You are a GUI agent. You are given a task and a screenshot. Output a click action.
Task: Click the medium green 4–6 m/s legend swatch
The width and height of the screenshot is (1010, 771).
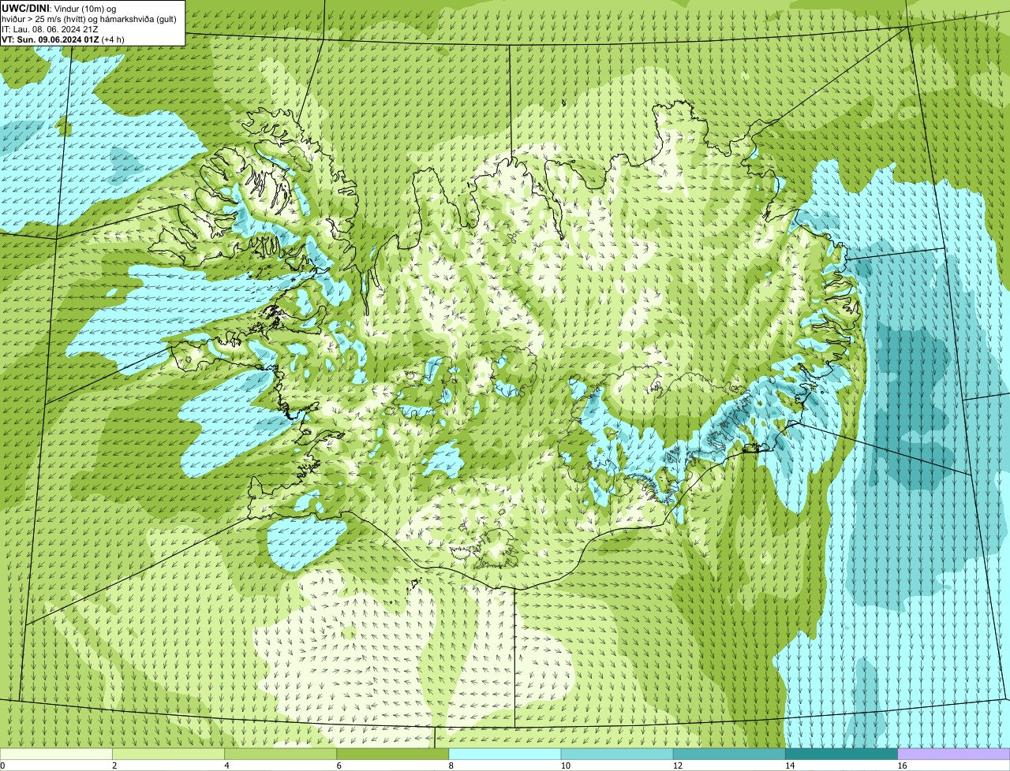[x=281, y=754]
